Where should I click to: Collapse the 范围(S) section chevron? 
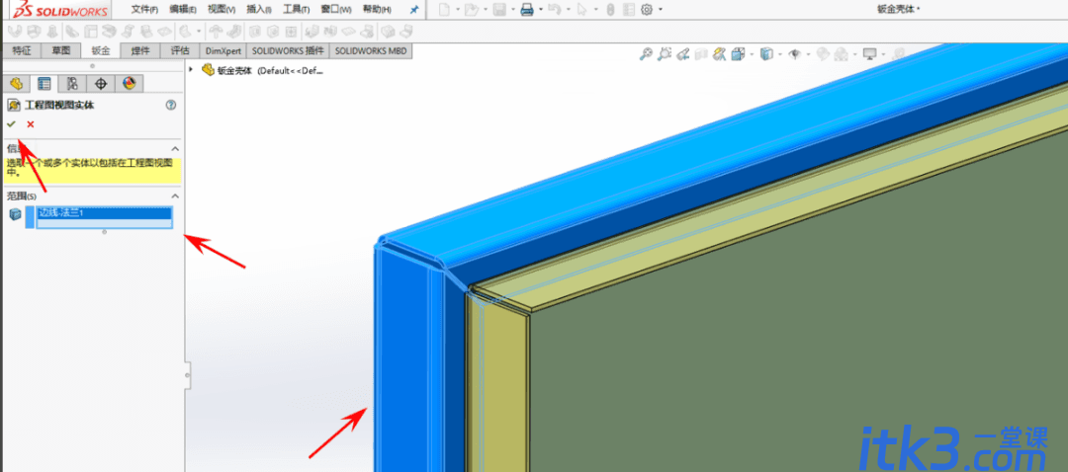click(x=174, y=196)
